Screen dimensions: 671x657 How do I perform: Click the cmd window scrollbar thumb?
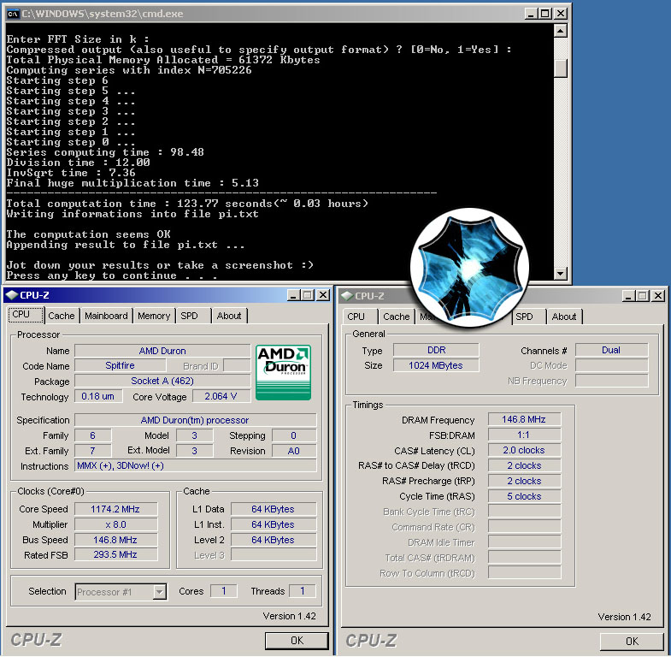[x=560, y=68]
